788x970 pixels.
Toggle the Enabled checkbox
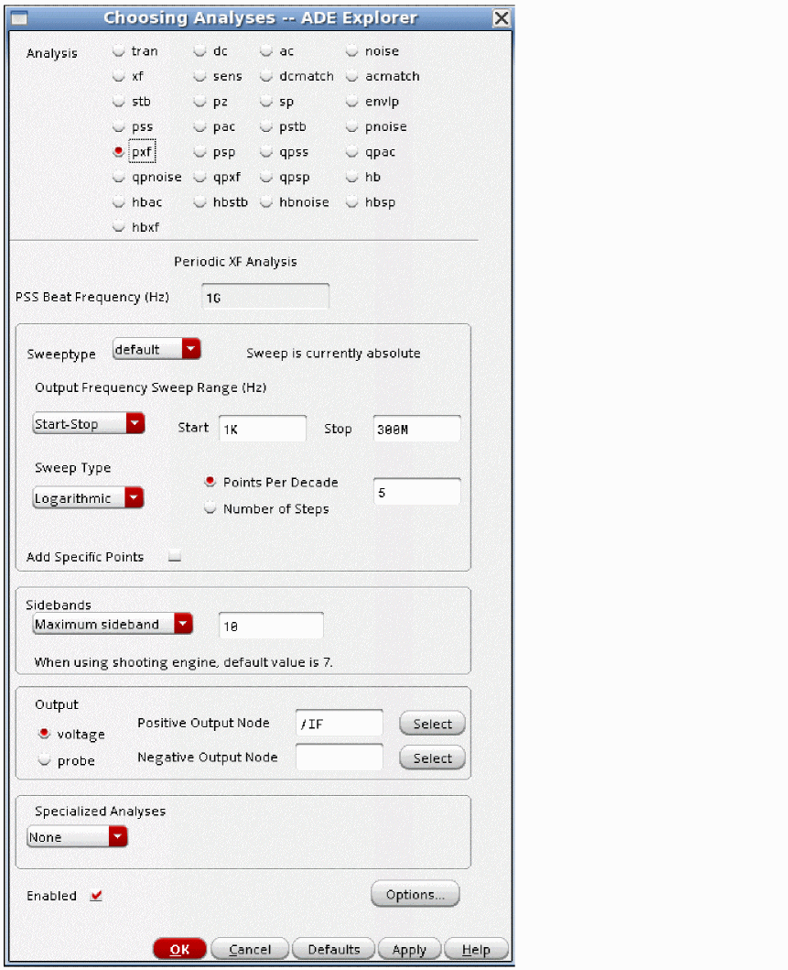pos(96,895)
